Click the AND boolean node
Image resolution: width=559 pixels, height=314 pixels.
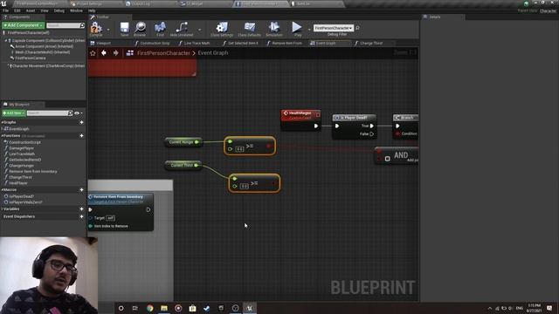point(397,155)
